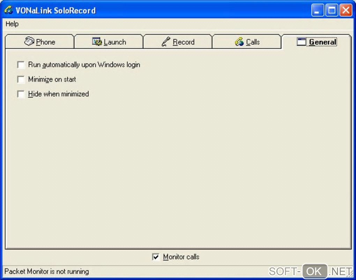Switch to the Phone tab label
This screenshot has height=280, width=356.
coord(45,42)
